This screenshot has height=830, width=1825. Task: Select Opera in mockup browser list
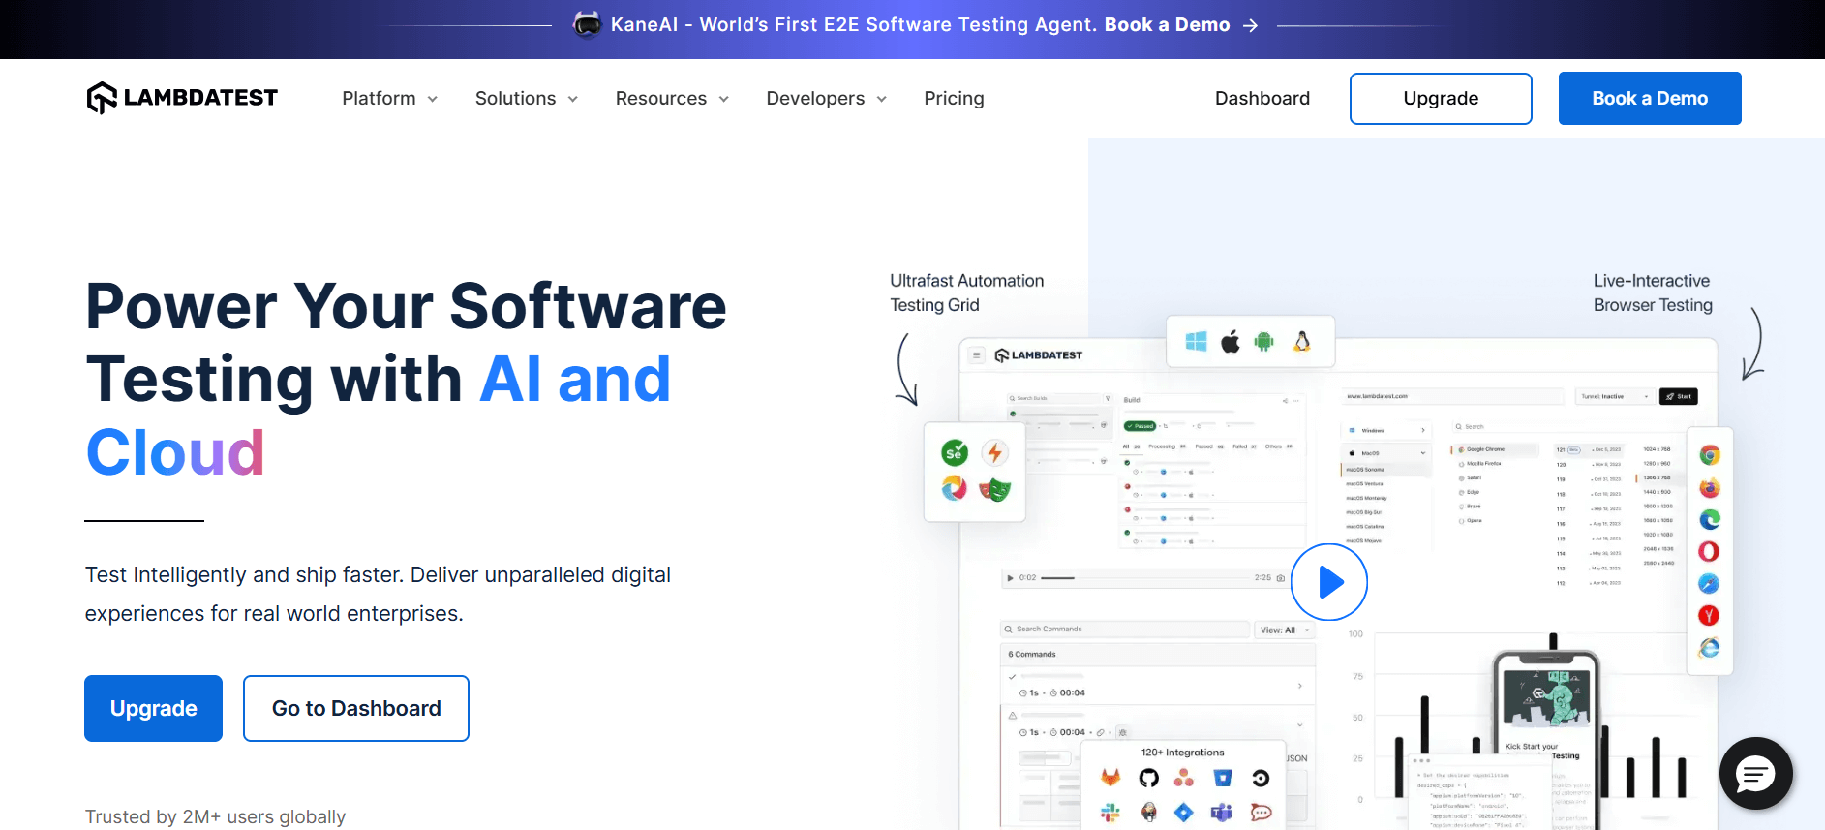1470,520
